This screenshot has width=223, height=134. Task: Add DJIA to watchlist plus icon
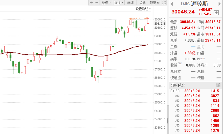(216, 13)
